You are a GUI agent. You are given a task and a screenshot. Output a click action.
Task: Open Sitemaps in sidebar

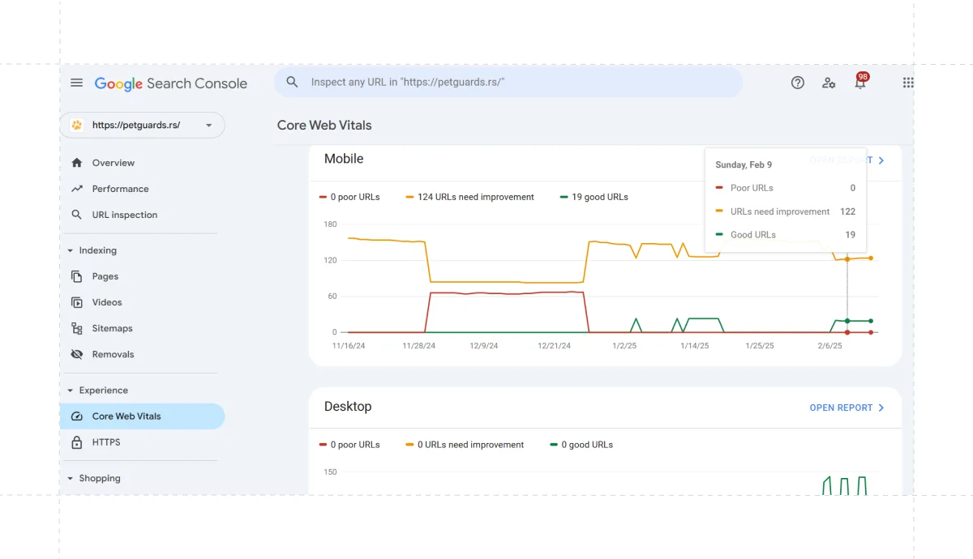click(x=112, y=328)
